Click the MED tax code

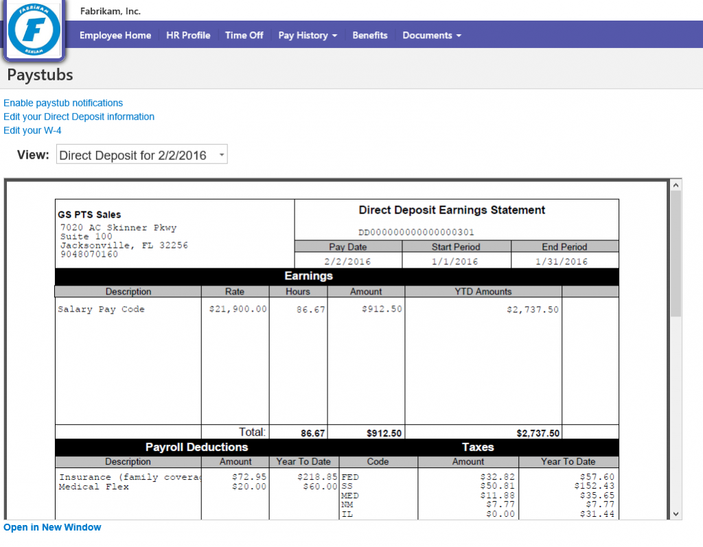point(350,496)
